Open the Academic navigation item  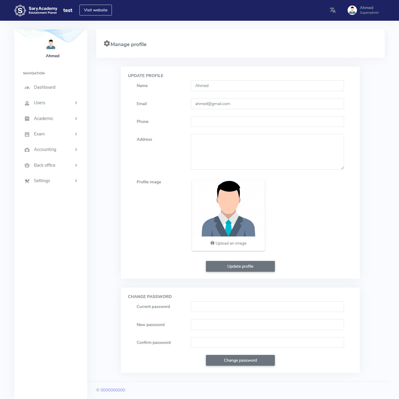[51, 119]
